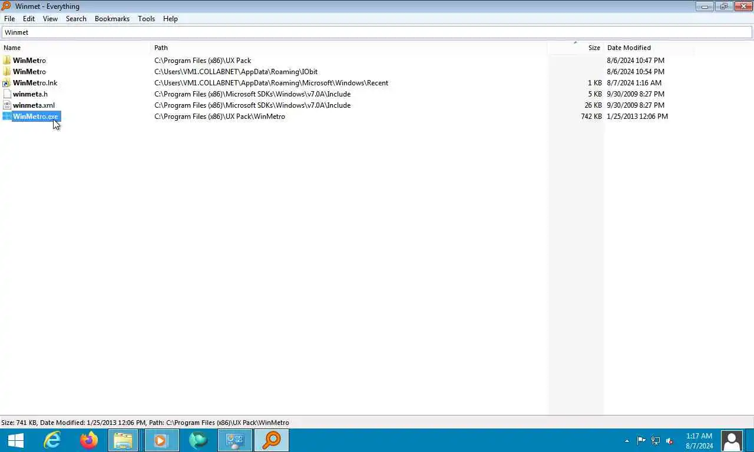Click date 8/6/2024 10:54 PM cell
This screenshot has height=452, width=754.
pyautogui.click(x=636, y=72)
